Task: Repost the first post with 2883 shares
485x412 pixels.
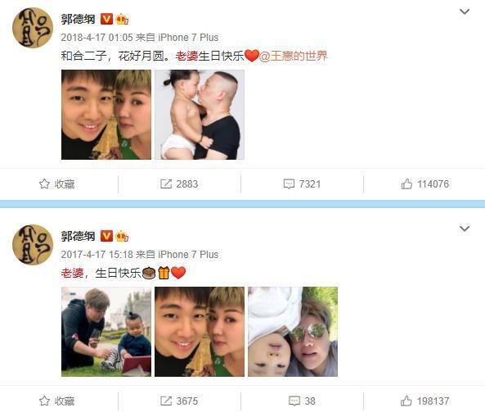Action: 179,184
